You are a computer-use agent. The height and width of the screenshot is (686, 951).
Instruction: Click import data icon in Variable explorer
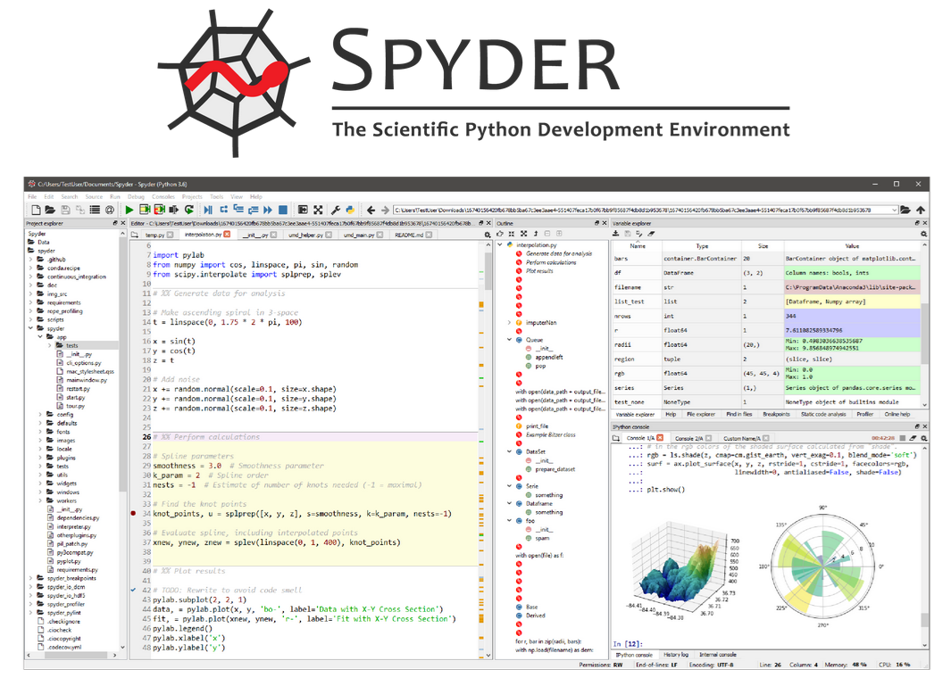tap(615, 234)
